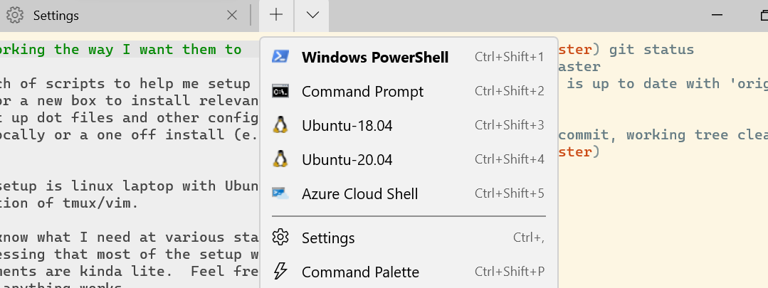
Task: Click the Azure Cloud Shell icon
Action: click(280, 193)
